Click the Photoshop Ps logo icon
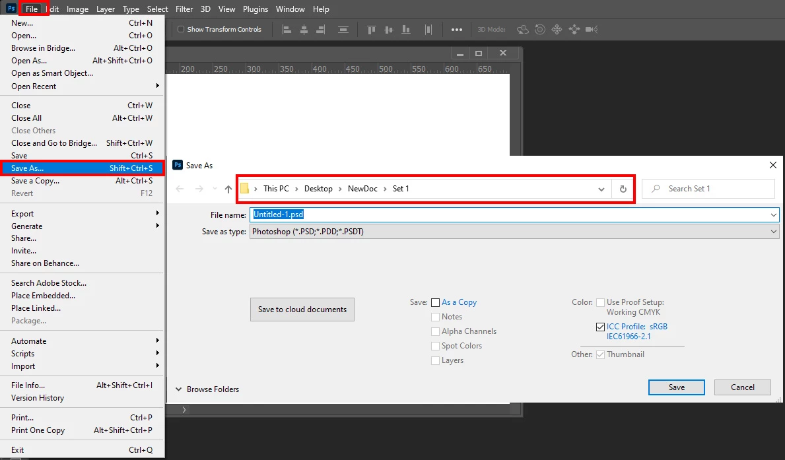Image resolution: width=785 pixels, height=460 pixels. pos(11,9)
